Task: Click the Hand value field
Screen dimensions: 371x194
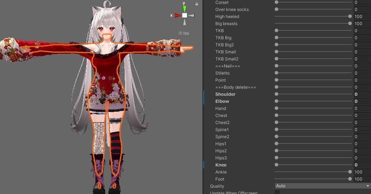Action: [362, 108]
